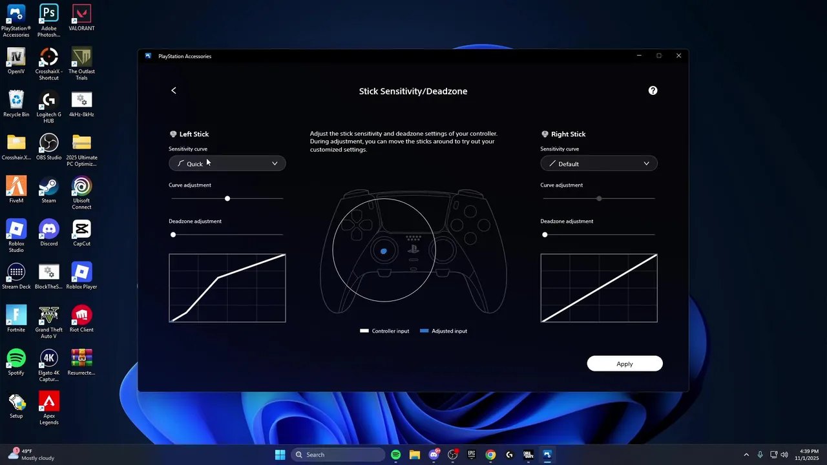Open Roblox Player desktop icon

(x=81, y=276)
